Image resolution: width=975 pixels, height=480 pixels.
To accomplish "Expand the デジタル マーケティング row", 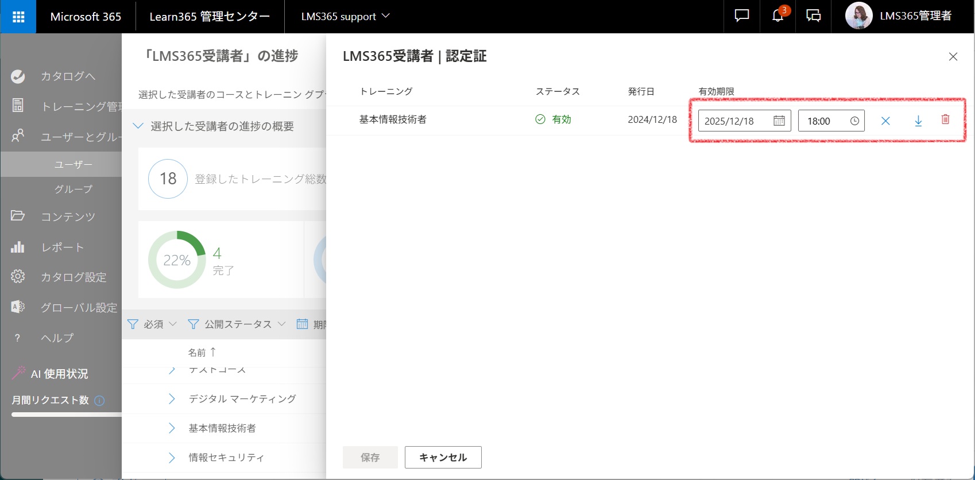I will coord(171,398).
